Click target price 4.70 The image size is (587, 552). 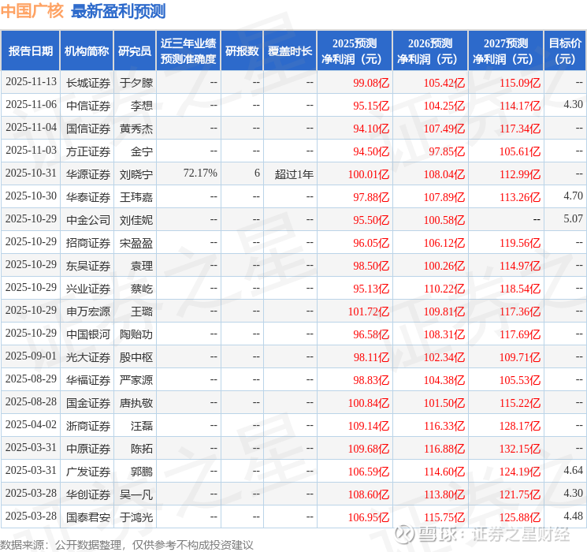point(573,196)
